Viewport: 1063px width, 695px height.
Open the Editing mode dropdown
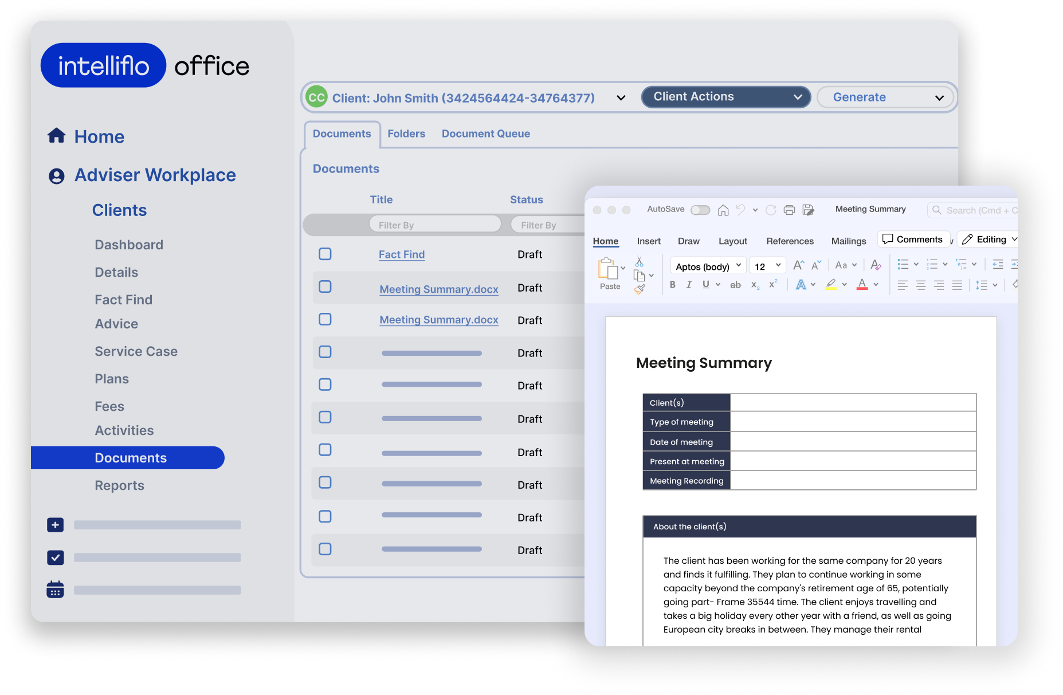pos(989,239)
